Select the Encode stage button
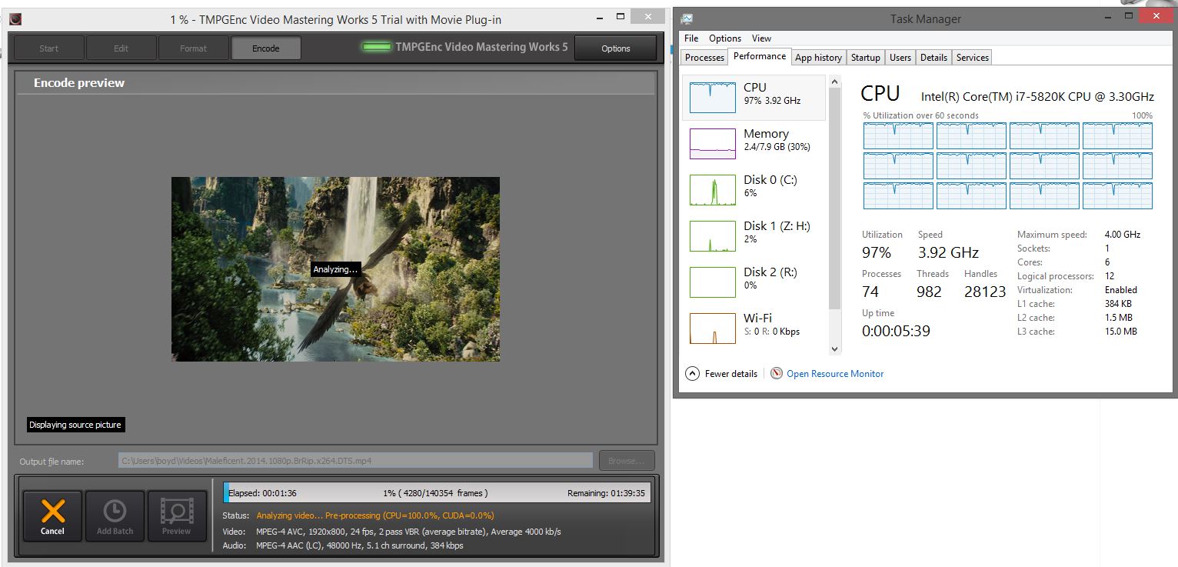 pos(266,48)
